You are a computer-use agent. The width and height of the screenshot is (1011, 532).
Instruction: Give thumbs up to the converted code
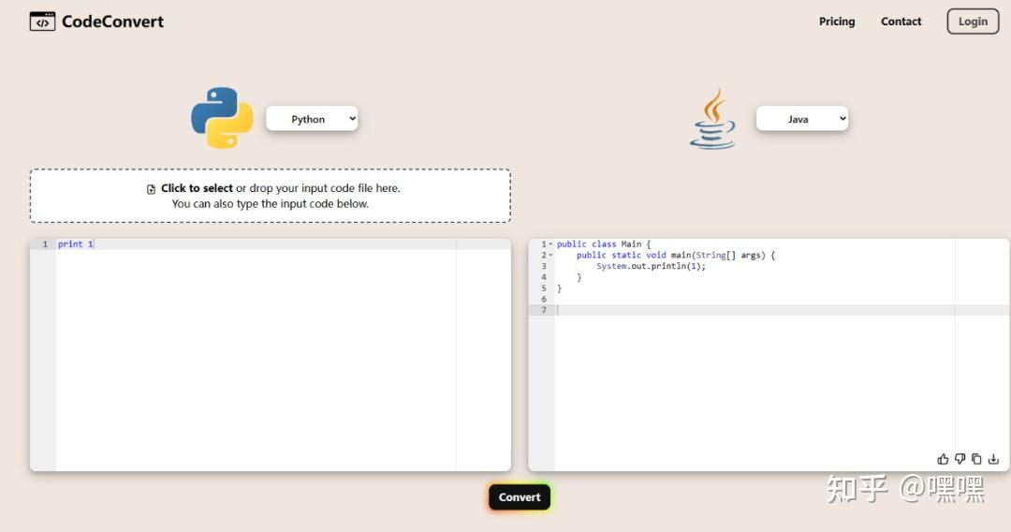(943, 459)
